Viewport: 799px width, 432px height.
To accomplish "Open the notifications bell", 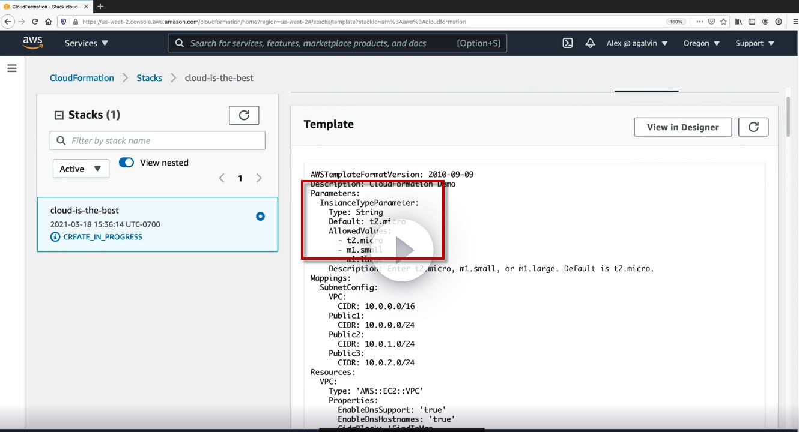I will pos(590,43).
